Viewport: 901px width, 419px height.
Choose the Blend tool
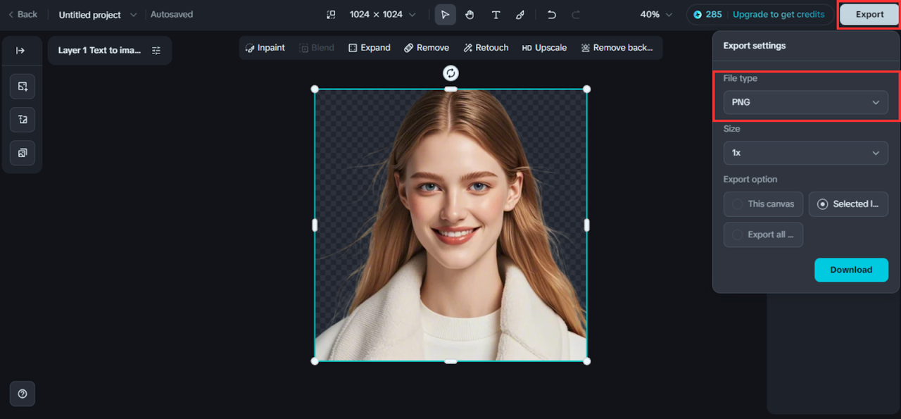click(x=317, y=48)
